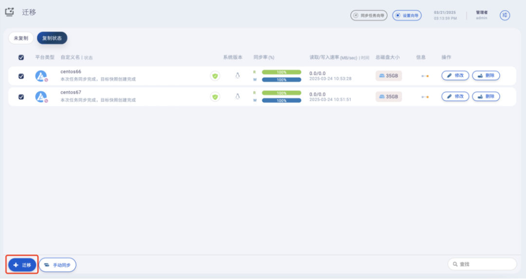Toggle the select-all header checkbox
The height and width of the screenshot is (279, 526).
21,58
